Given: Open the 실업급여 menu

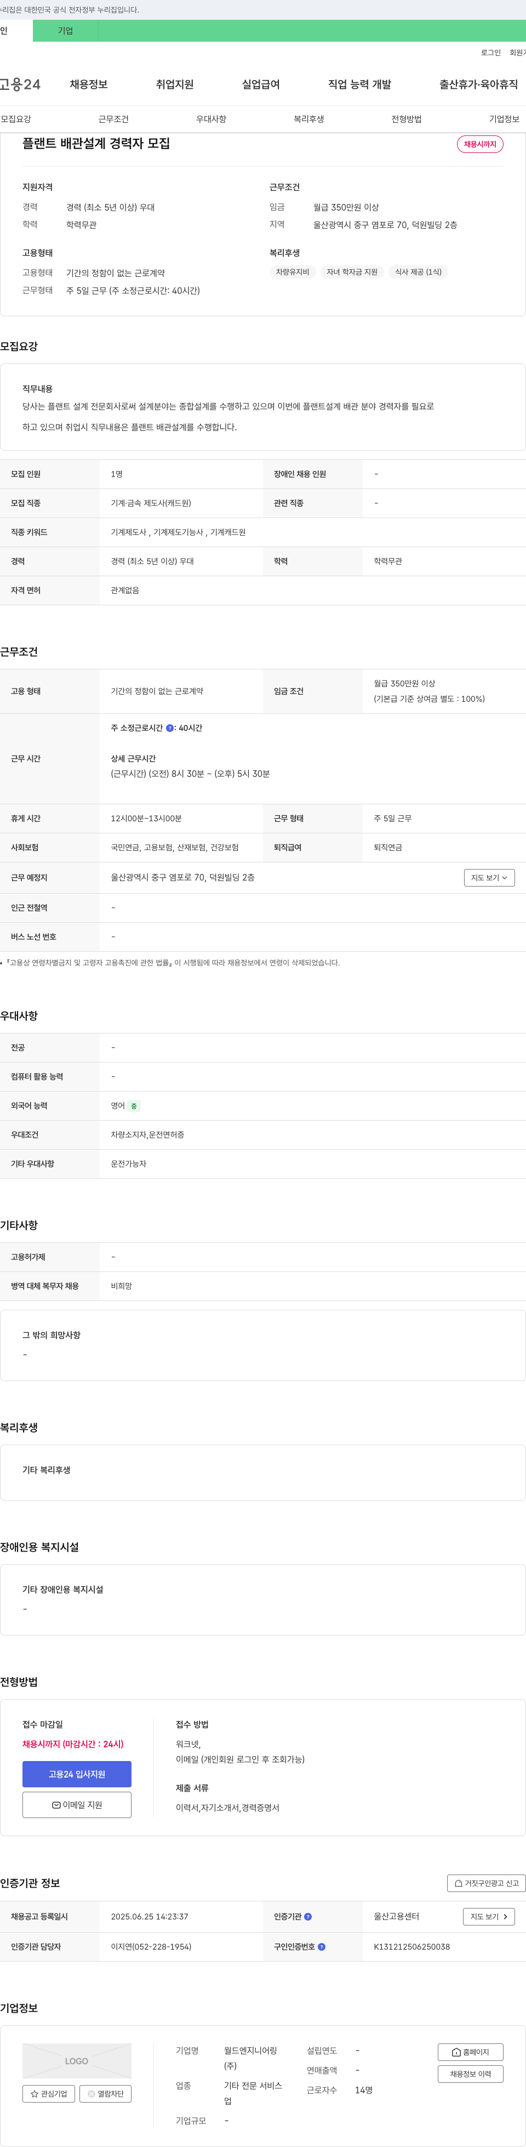Looking at the screenshot, I should 260,84.
